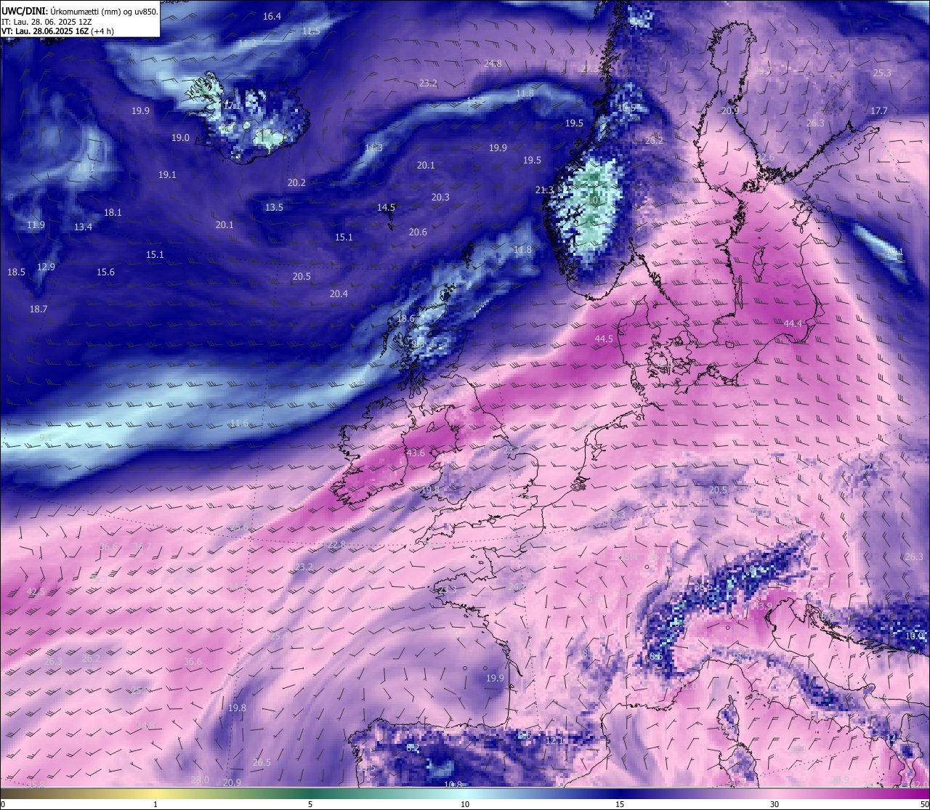Click the 17.7 value label

coord(879,110)
